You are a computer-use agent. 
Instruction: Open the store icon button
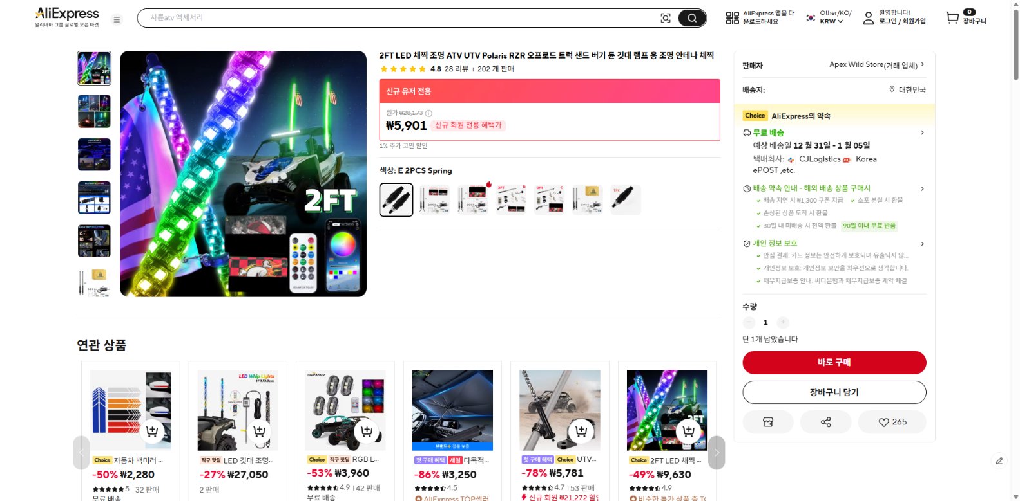click(768, 422)
